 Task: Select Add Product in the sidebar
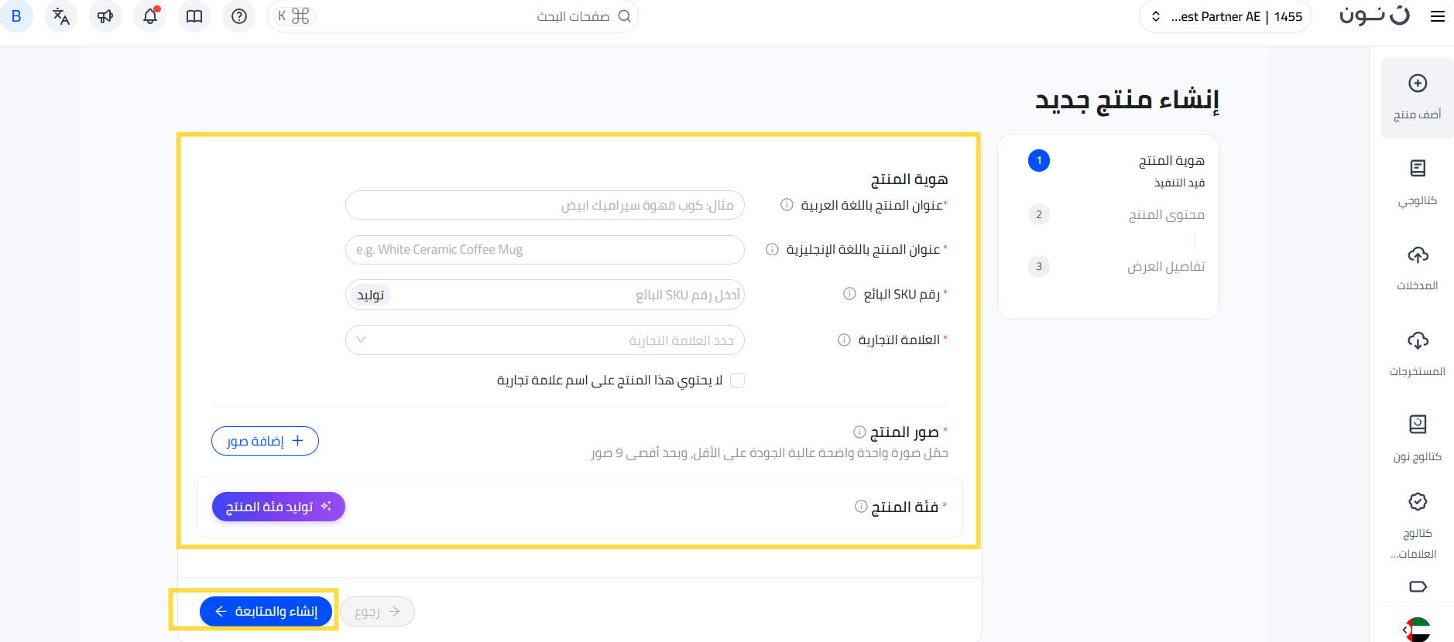pyautogui.click(x=1417, y=97)
